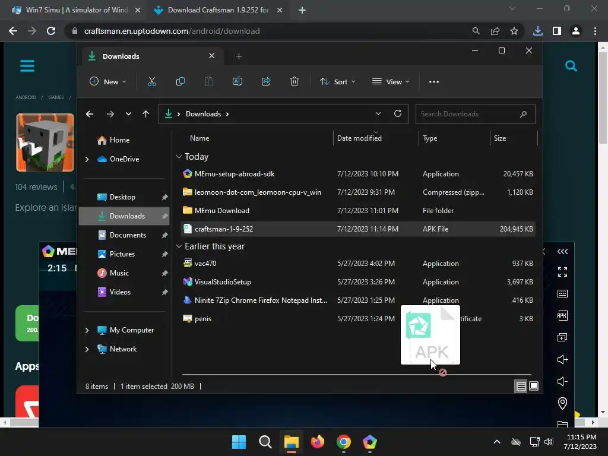Go back in File Explorer navigation
Viewport: 608px width, 456px height.
click(90, 114)
